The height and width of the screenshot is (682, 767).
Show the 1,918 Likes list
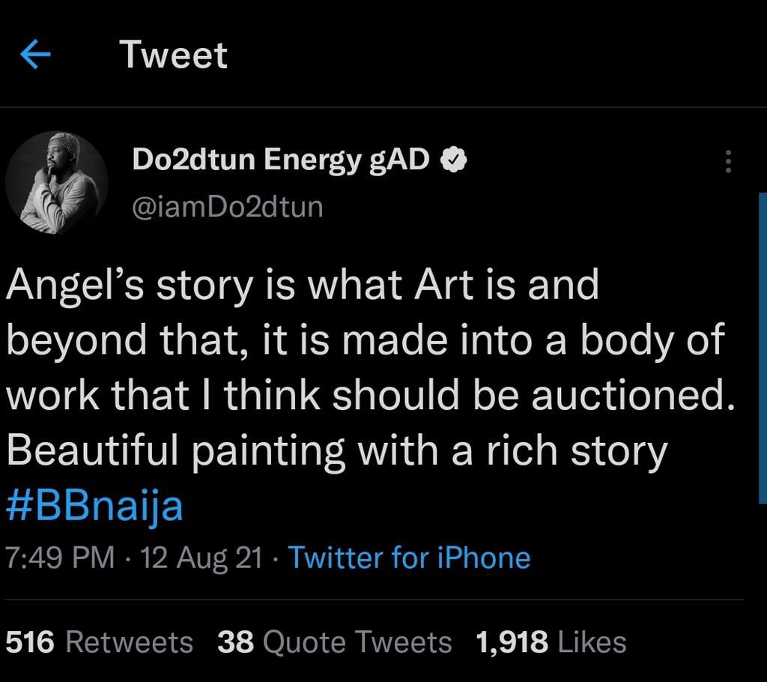551,642
